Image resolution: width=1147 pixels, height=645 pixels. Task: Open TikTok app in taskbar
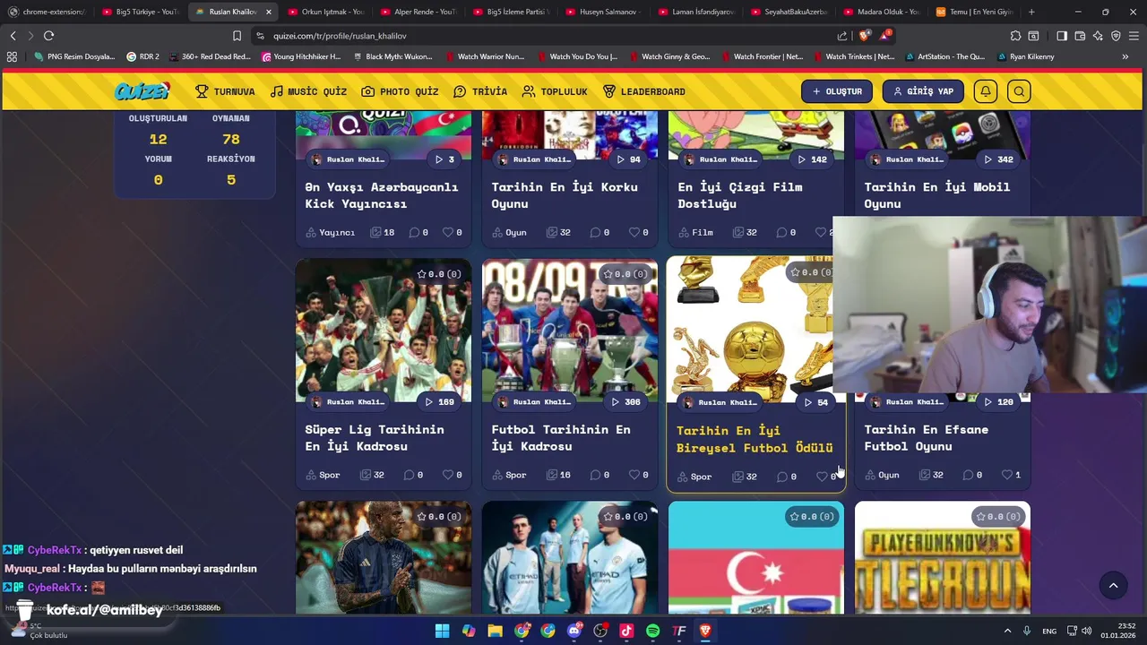(626, 631)
